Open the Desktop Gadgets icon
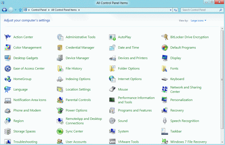This screenshot has height=145, width=225. tap(7, 58)
